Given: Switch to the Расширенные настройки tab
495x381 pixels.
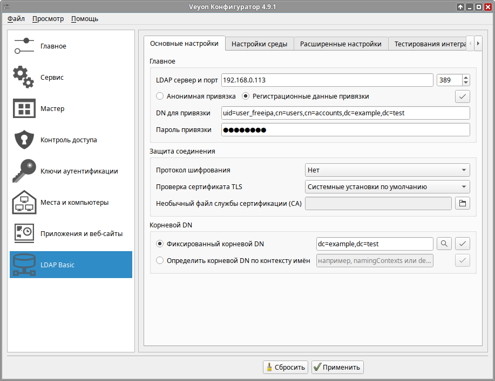Looking at the screenshot, I should coord(341,44).
